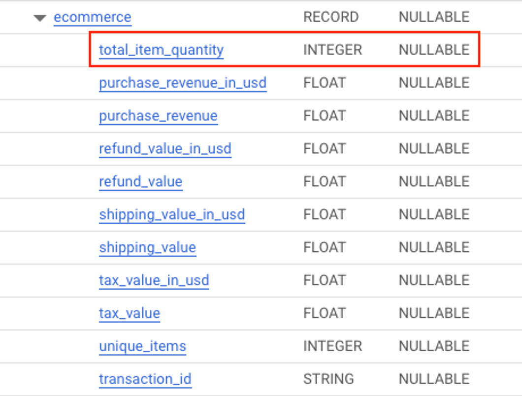Select the purchase_revenue_in_usd field link
Image resolution: width=522 pixels, height=396 pixels.
pyautogui.click(x=183, y=83)
